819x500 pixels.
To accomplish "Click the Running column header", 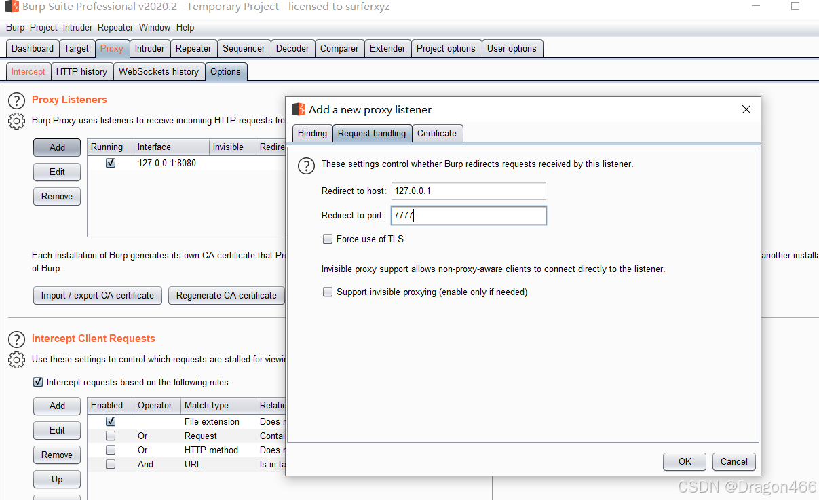I will [x=111, y=147].
